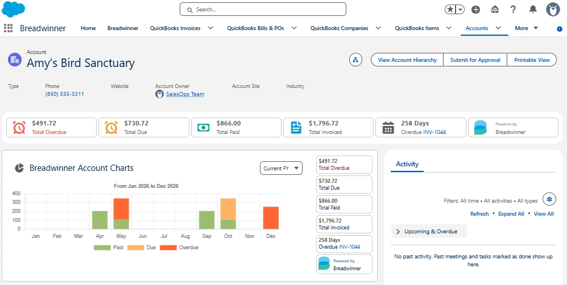Click the December overdue bar in the chart

[x=271, y=218]
